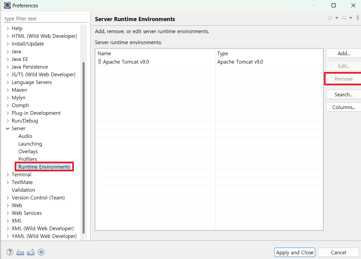Click the Remove button
The image size is (361, 259).
point(344,79)
